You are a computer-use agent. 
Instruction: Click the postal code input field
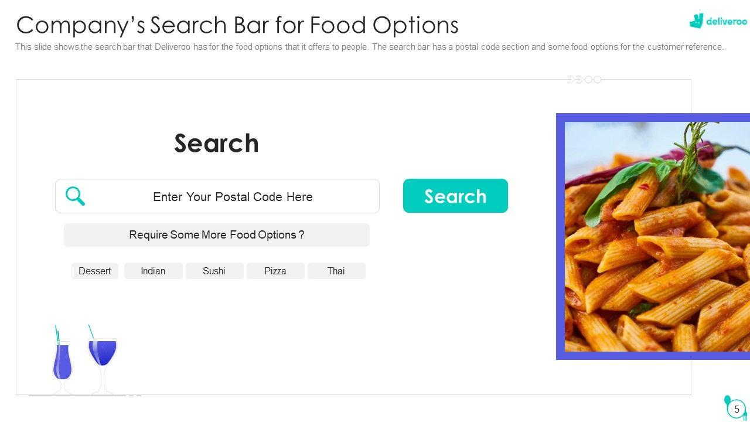[x=233, y=196]
